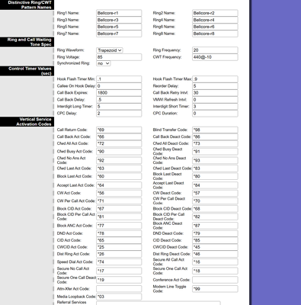Click the Ring3 Name input field
The width and height of the screenshot is (301, 305).
(x=119, y=20)
